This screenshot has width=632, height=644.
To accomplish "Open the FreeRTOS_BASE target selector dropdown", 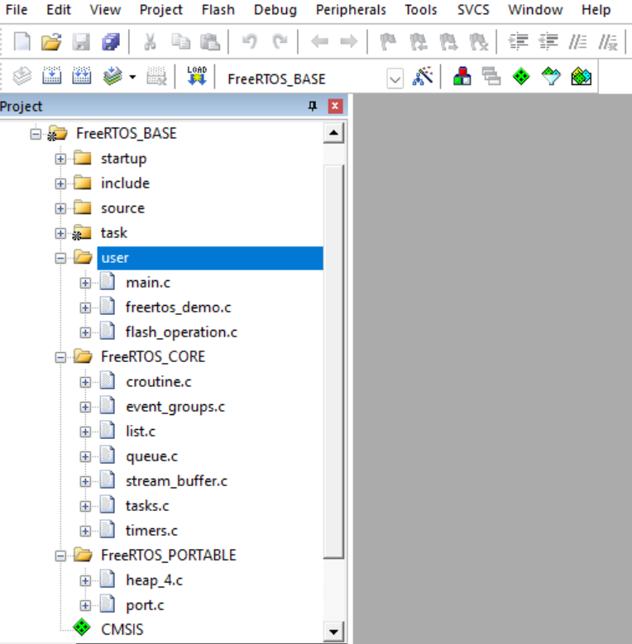I will tap(395, 79).
